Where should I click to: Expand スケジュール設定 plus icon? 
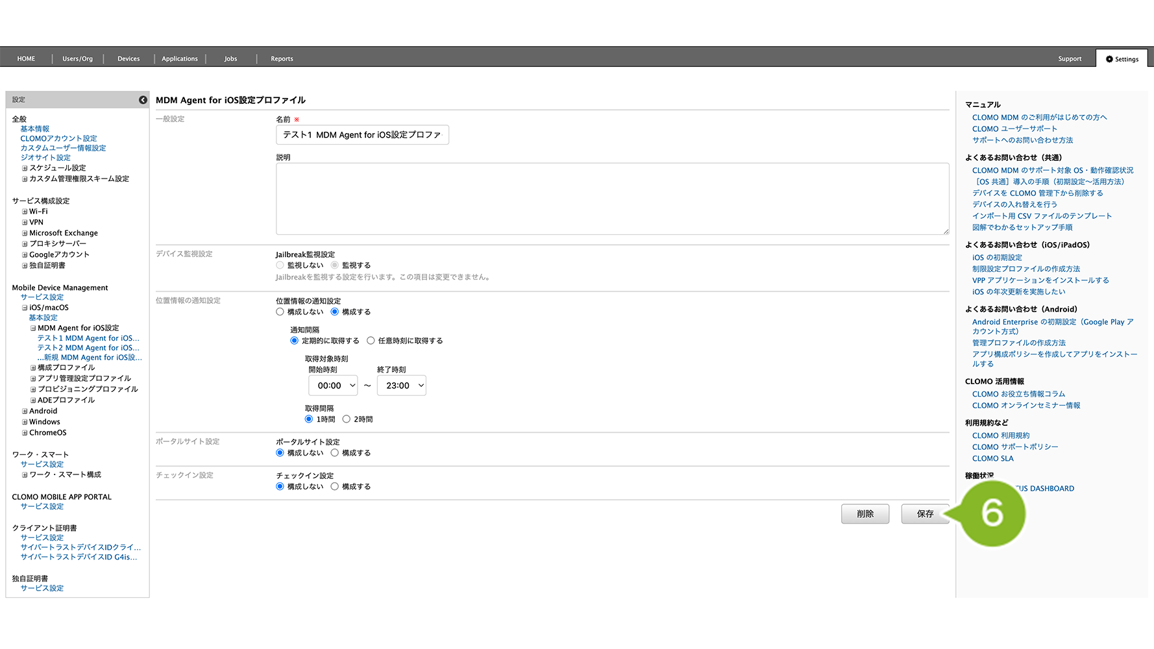click(25, 168)
